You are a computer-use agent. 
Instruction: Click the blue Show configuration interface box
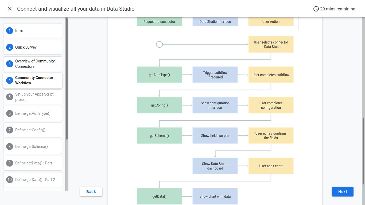[215, 105]
